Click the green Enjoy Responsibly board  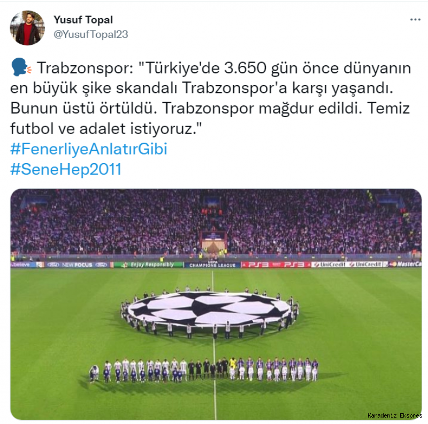[149, 265]
